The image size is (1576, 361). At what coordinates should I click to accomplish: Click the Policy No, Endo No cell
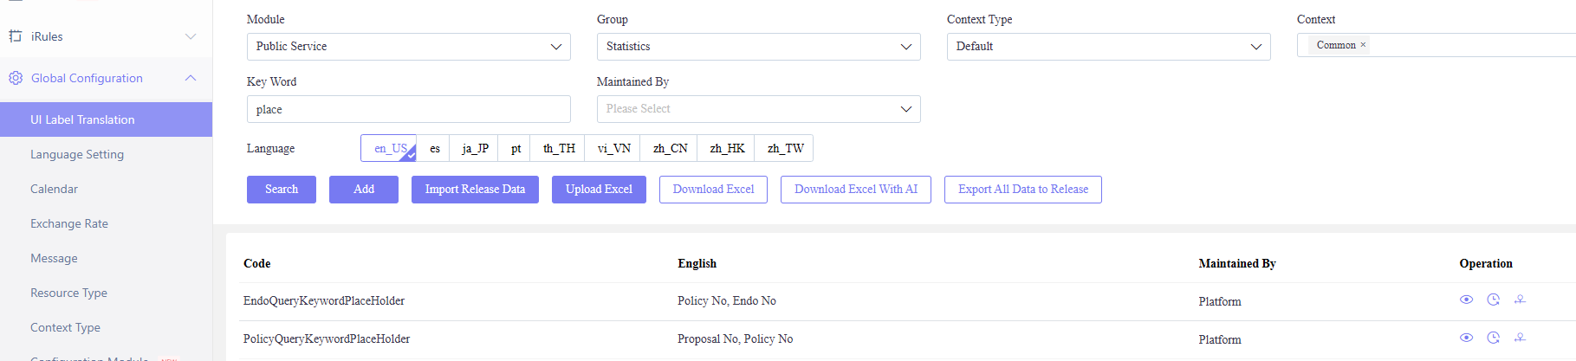pyautogui.click(x=727, y=300)
